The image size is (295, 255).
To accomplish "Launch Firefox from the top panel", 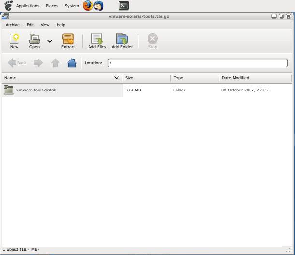I will 88,6.
